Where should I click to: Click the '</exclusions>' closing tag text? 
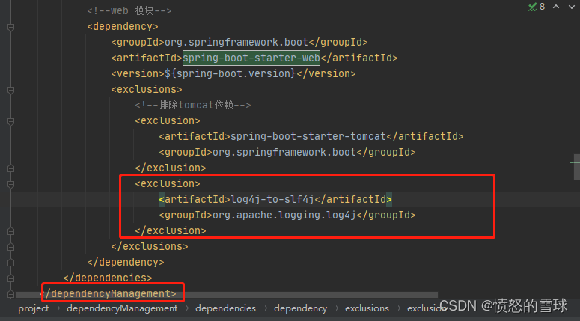[150, 246]
